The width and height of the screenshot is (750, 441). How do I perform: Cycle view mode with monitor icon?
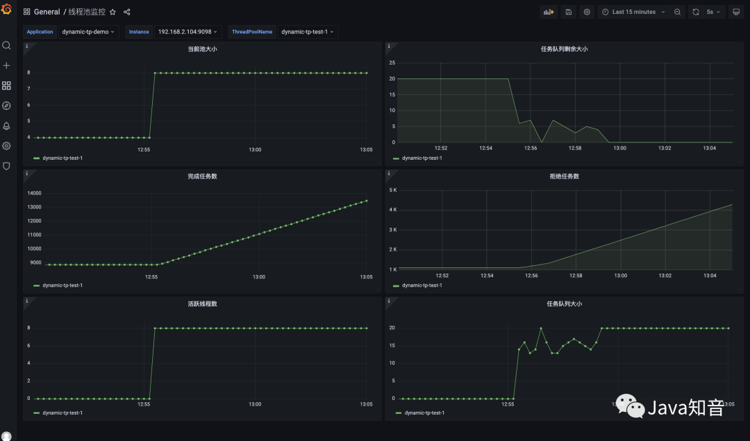coord(736,12)
